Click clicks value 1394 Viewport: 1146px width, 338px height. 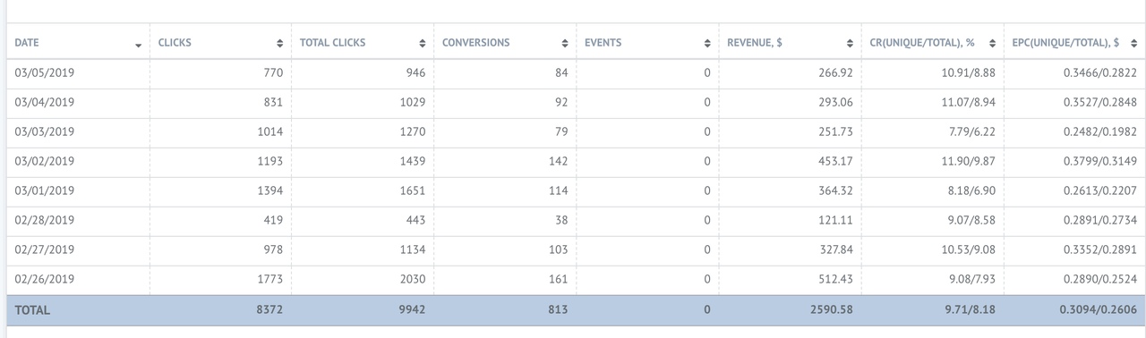269,190
